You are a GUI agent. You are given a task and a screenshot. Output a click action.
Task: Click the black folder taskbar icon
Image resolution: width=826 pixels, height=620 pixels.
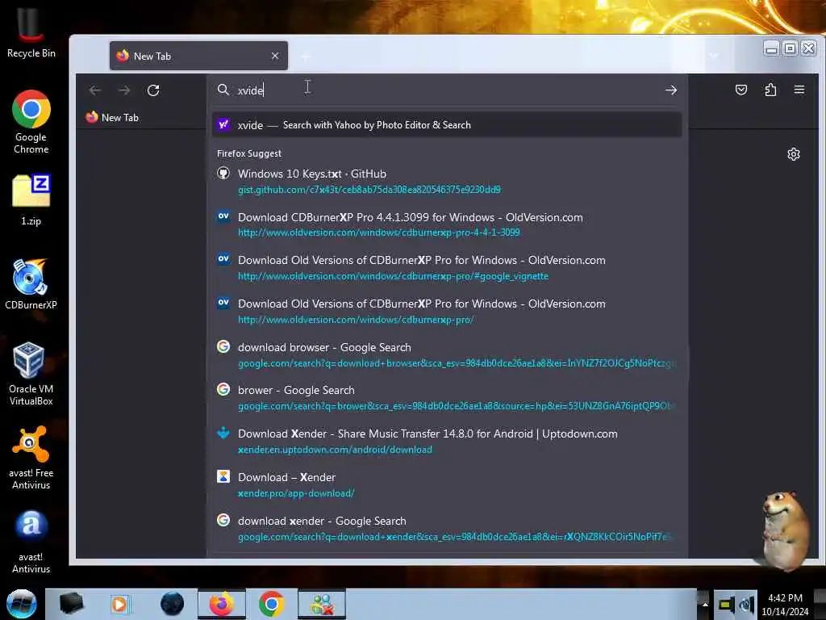(x=71, y=604)
